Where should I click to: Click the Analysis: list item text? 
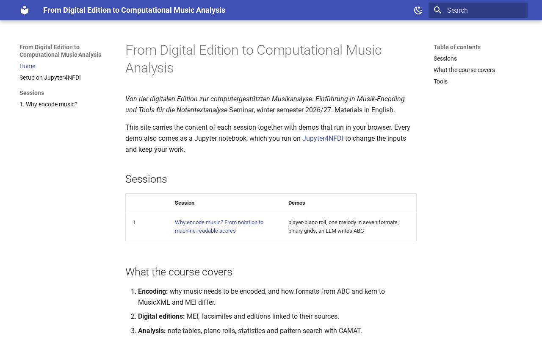[250, 331]
